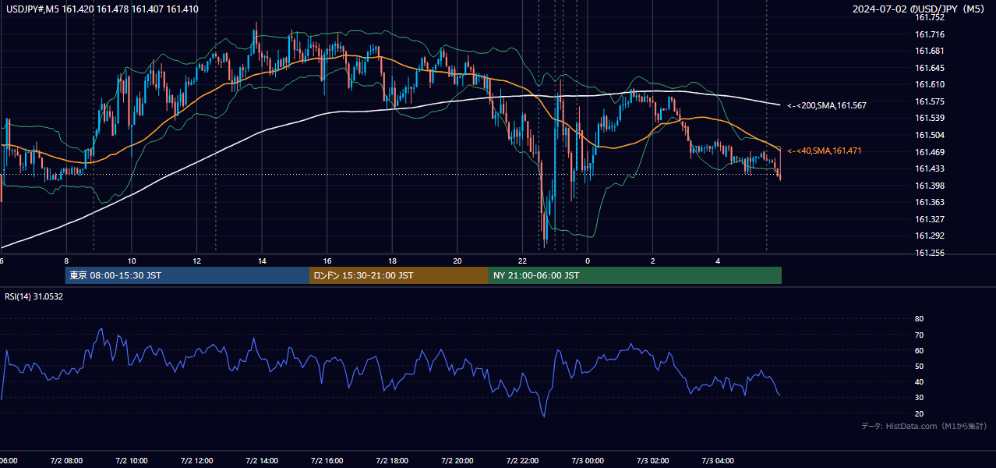Image resolution: width=996 pixels, height=468 pixels.
Task: Click the '7/2 18:00' date axis label
Action: coord(392,461)
